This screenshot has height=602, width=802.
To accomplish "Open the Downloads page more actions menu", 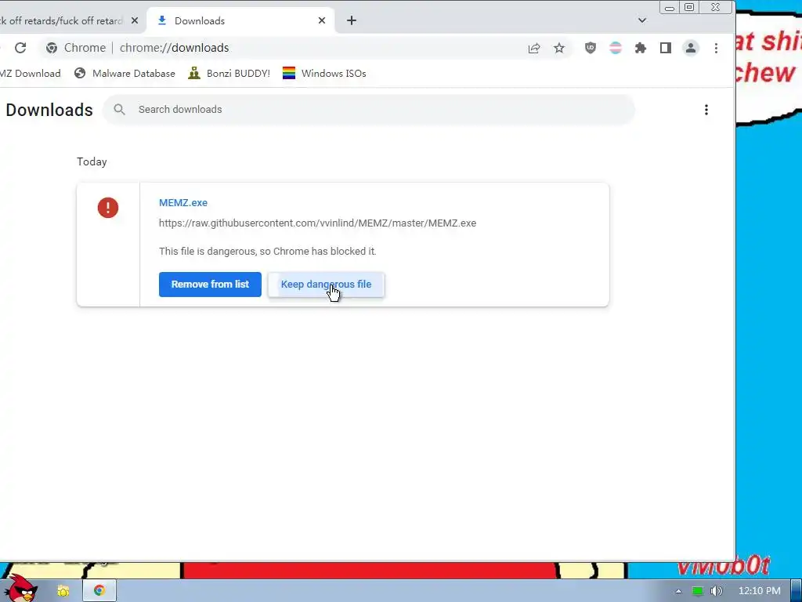I will 706,110.
